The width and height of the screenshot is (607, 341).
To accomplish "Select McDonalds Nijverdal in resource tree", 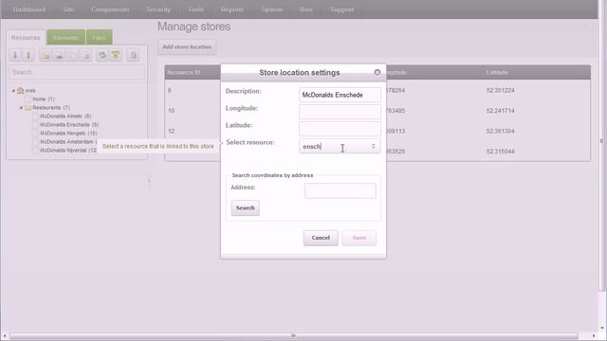I will 68,150.
